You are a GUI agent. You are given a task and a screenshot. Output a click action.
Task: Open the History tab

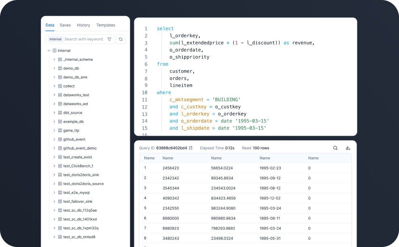(x=83, y=25)
